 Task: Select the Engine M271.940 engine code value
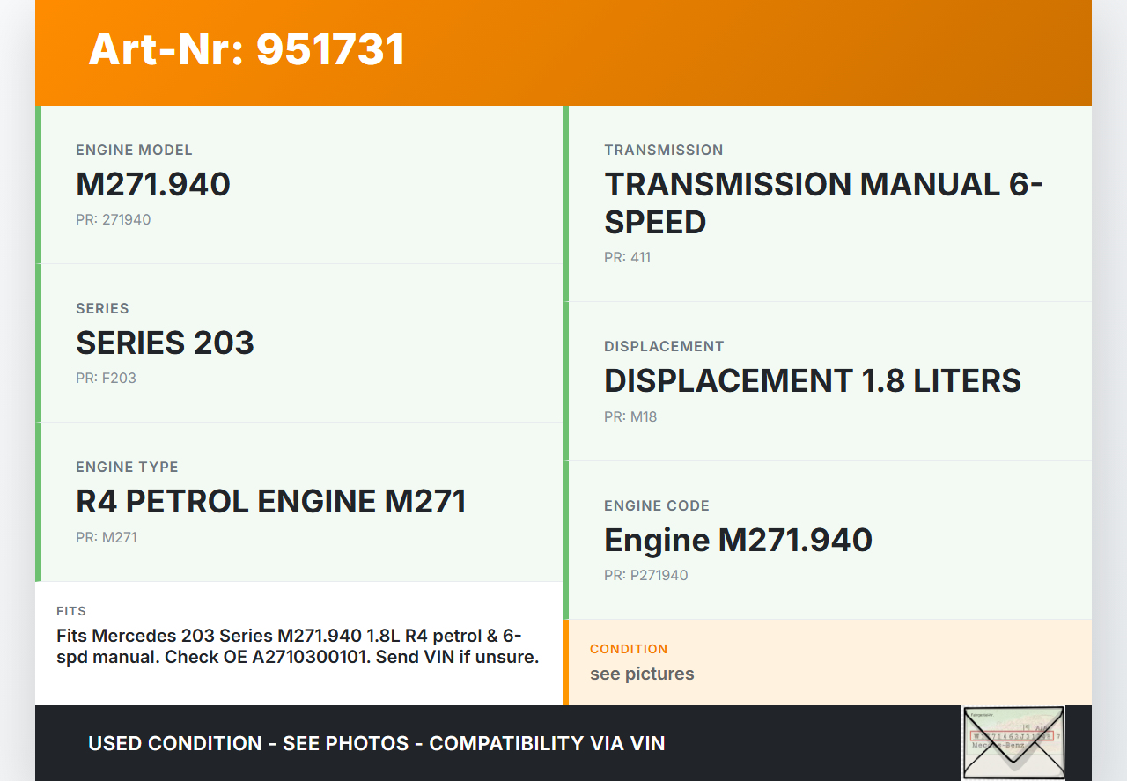(x=738, y=540)
